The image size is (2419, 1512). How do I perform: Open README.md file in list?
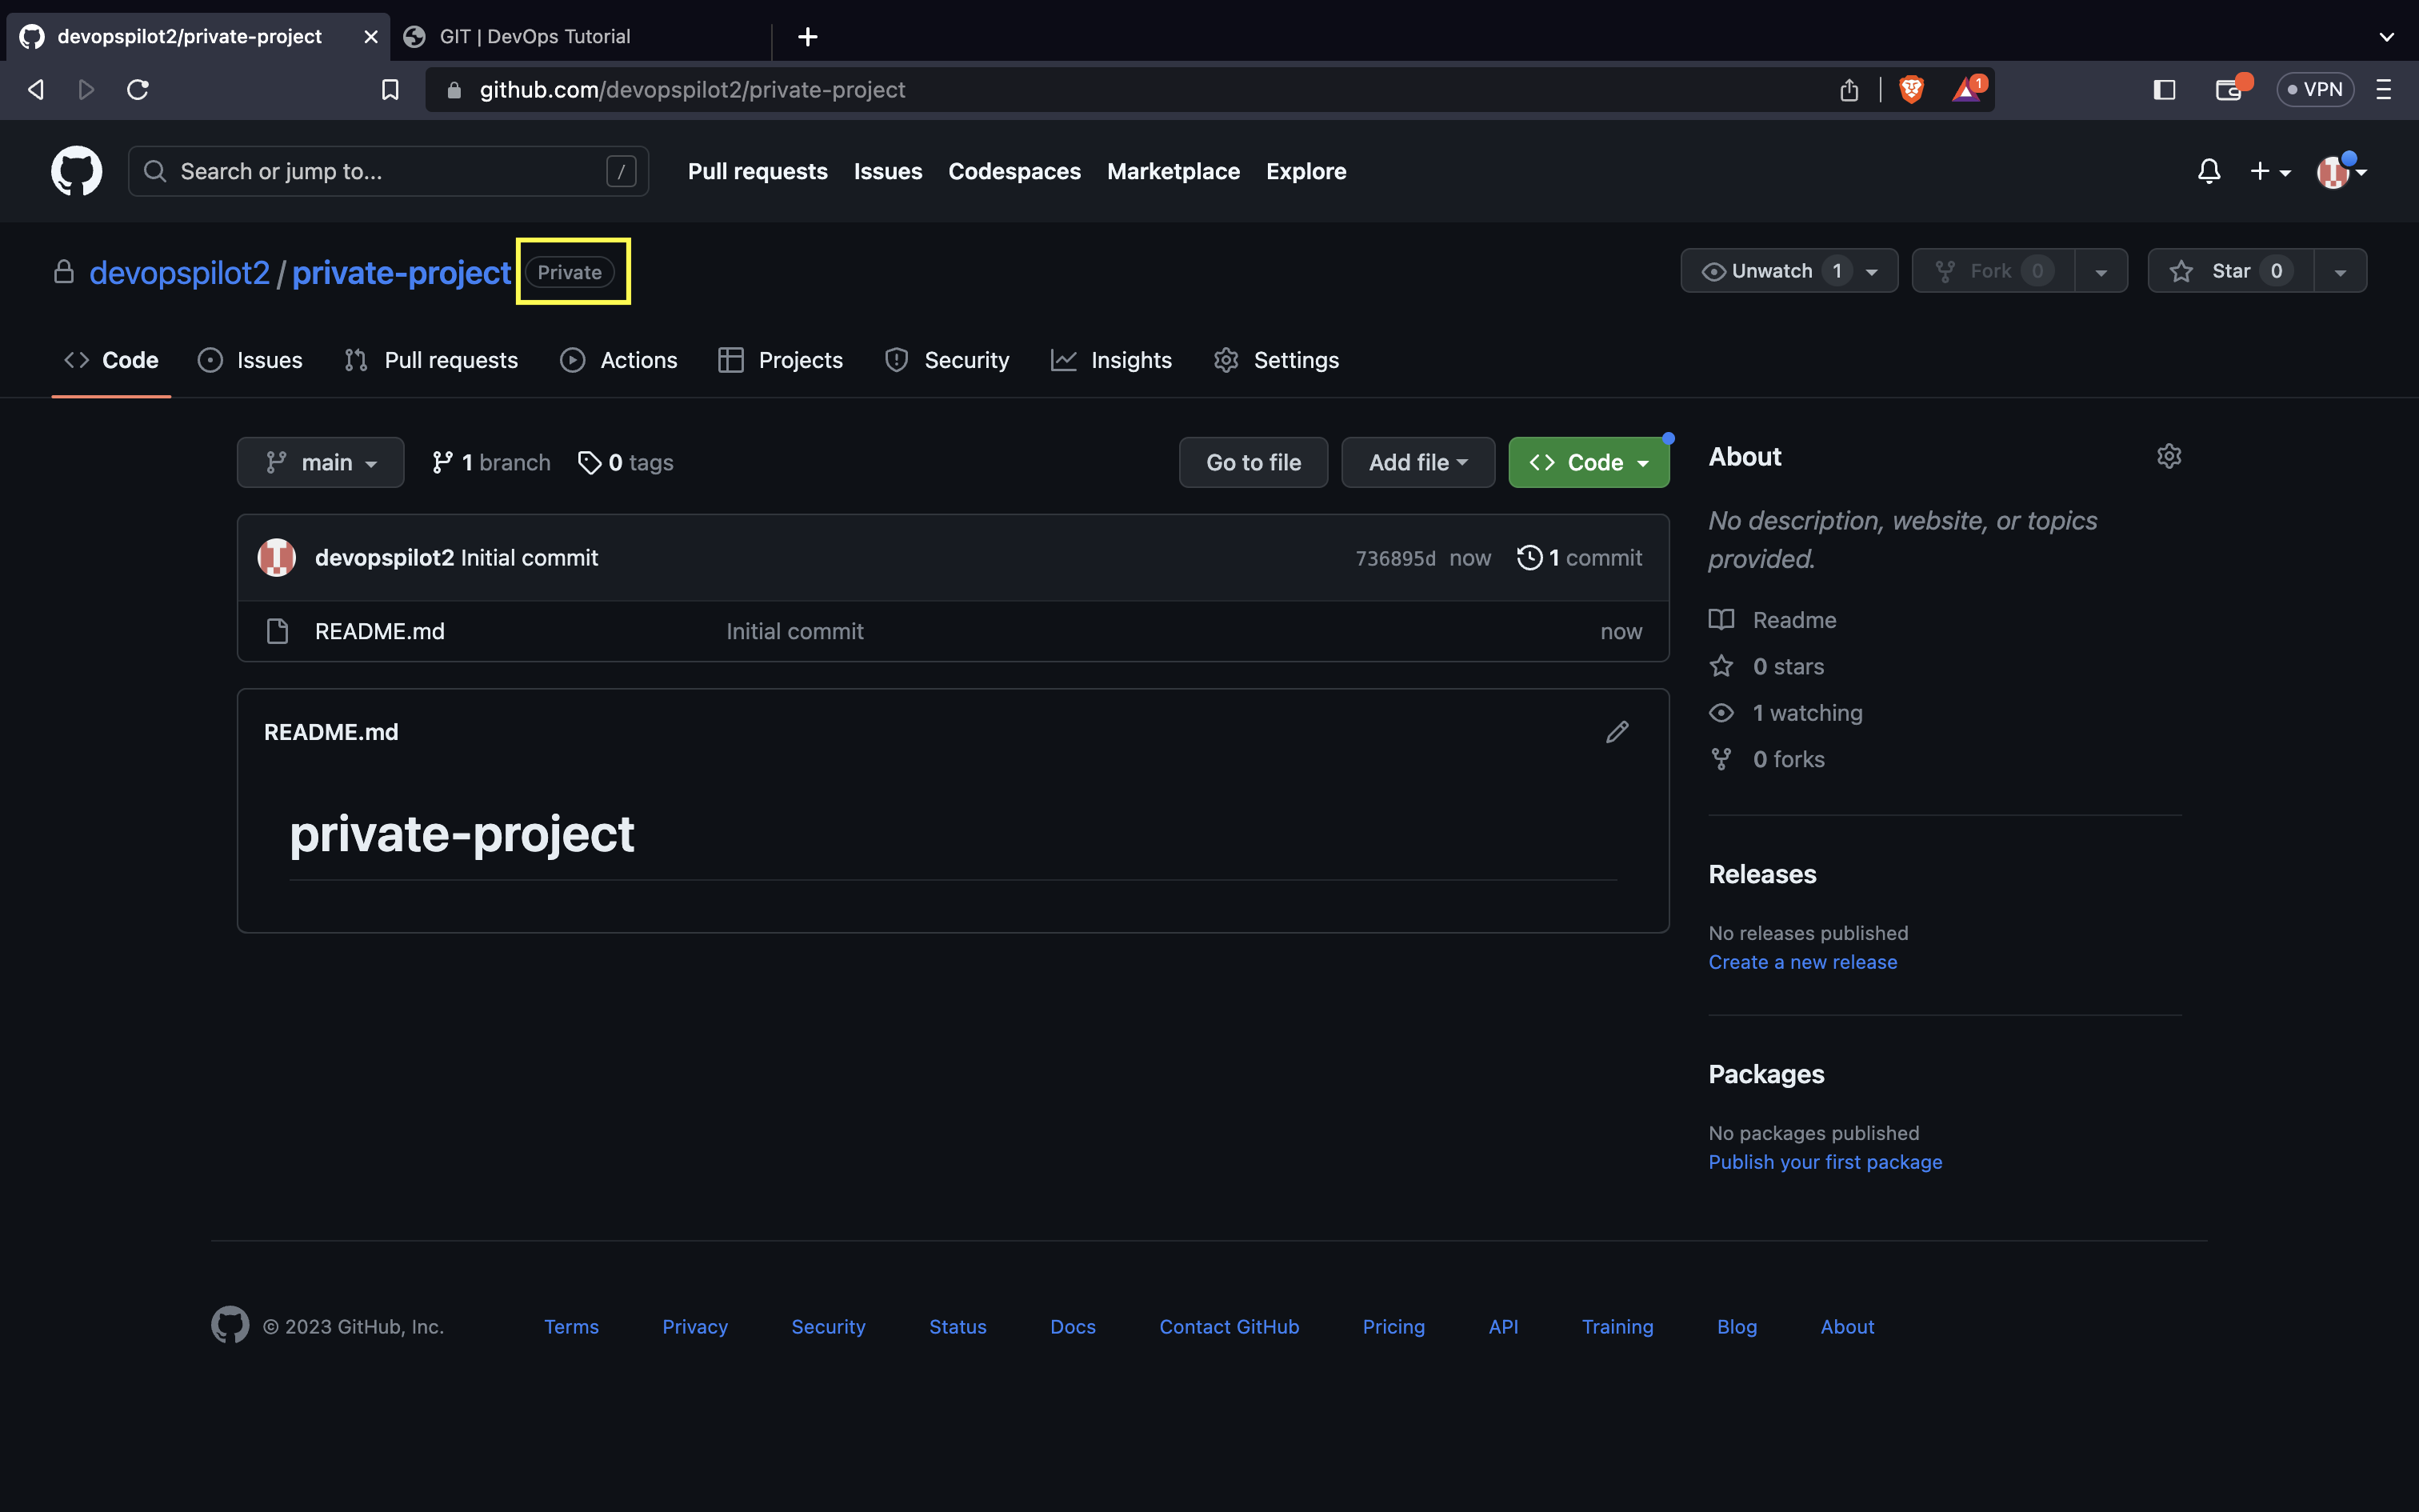380,631
